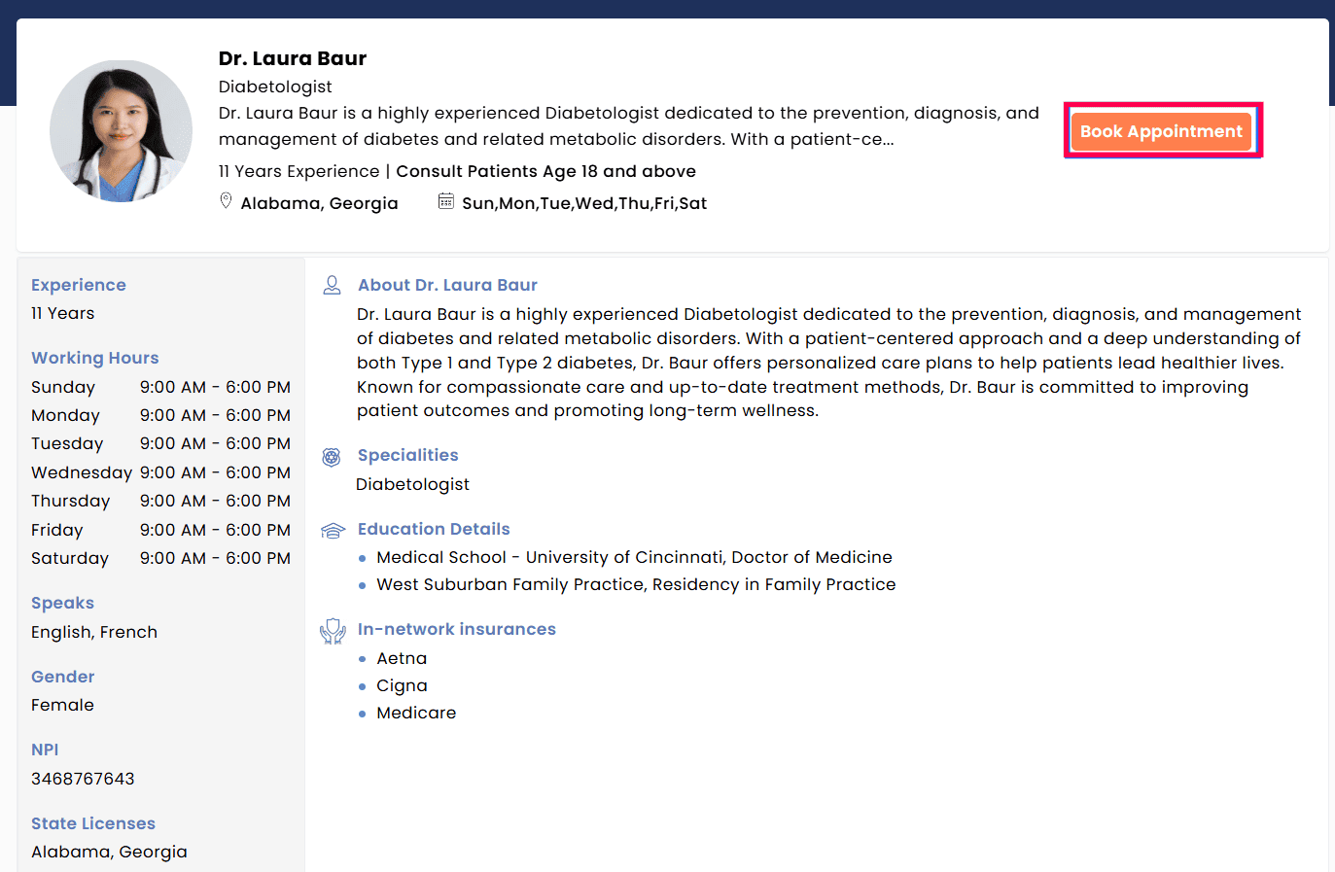Image resolution: width=1335 pixels, height=872 pixels.
Task: Select the Medicare insurance entry
Action: [x=416, y=713]
